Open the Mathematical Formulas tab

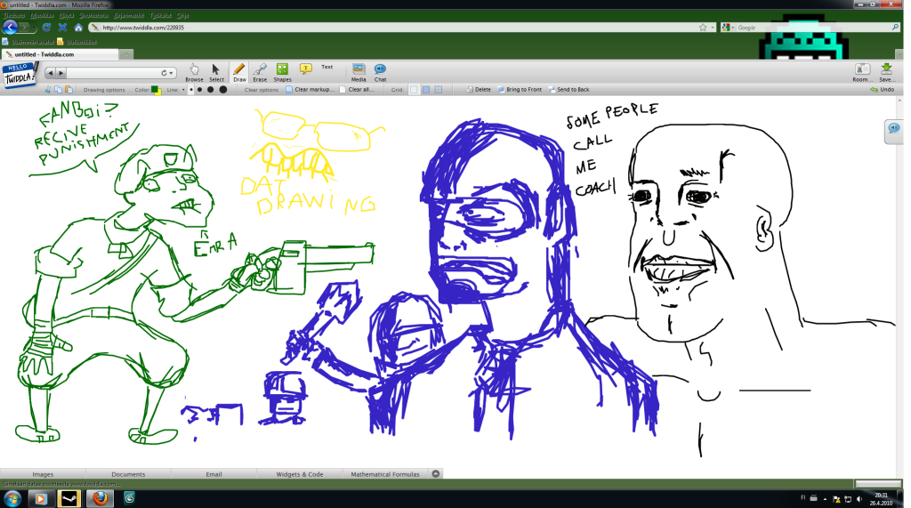[385, 473]
